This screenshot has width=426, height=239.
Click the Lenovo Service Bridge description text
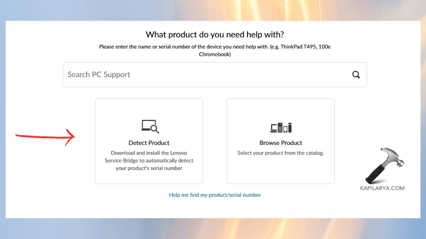coord(149,160)
